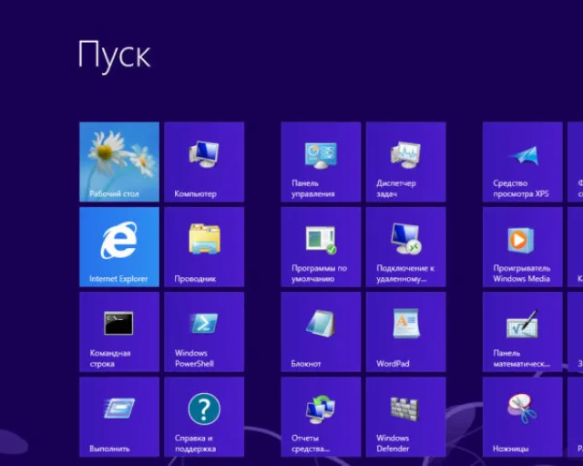Image resolution: width=583 pixels, height=466 pixels.
Task: Open the Рабочий стол desktop tile
Action: [119, 162]
